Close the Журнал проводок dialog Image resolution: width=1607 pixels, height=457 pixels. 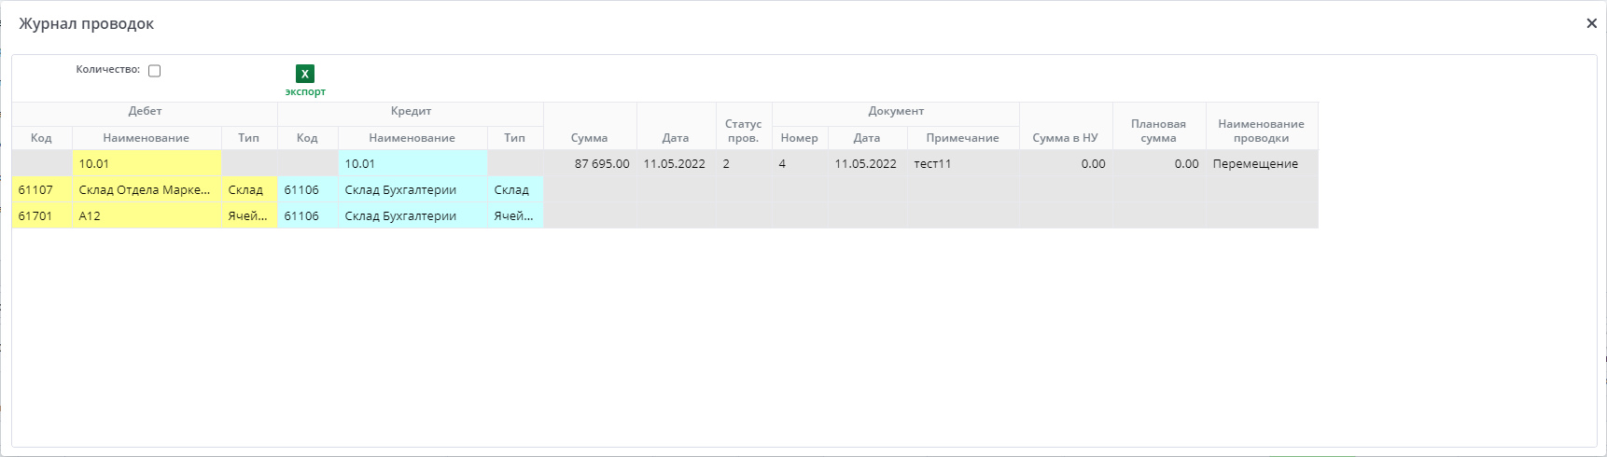[x=1591, y=23]
